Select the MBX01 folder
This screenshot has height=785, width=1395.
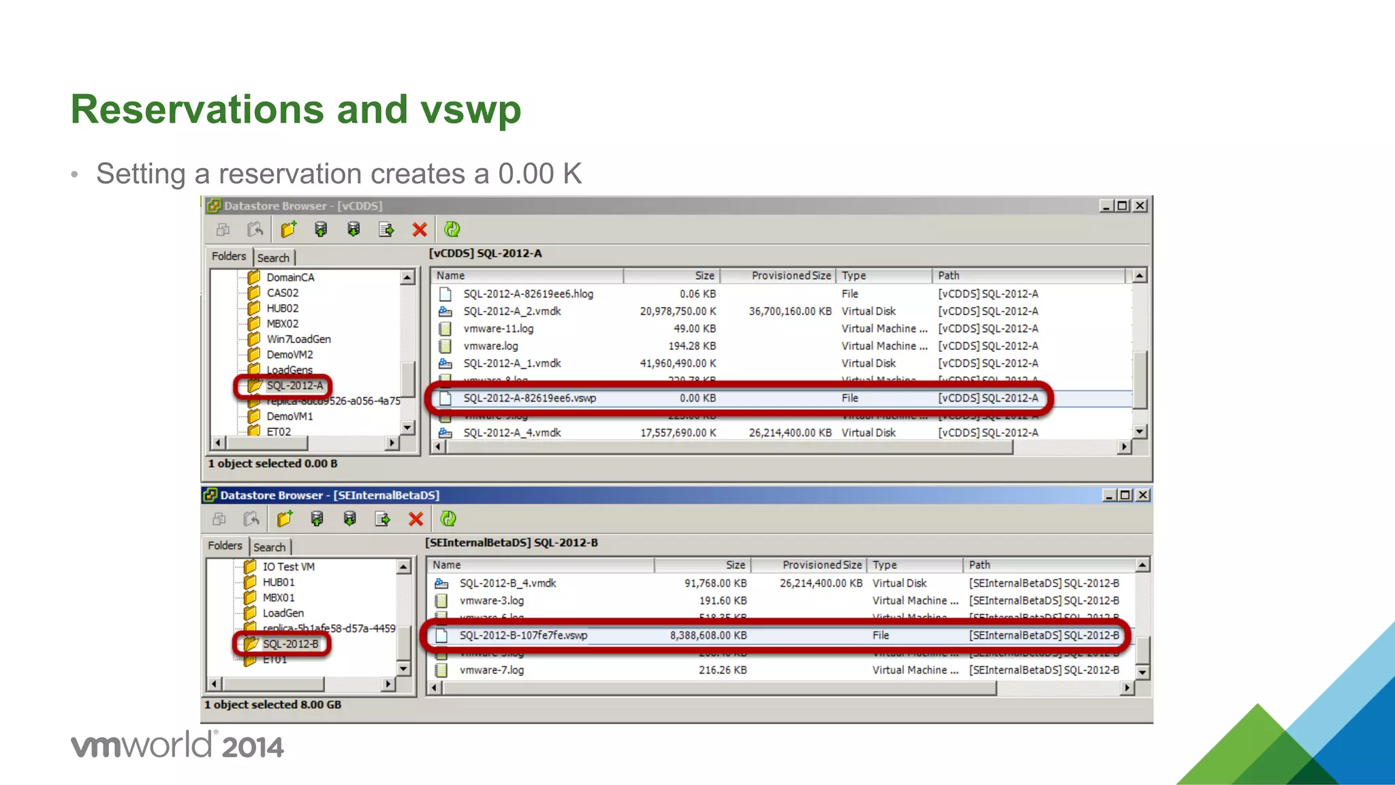point(279,598)
